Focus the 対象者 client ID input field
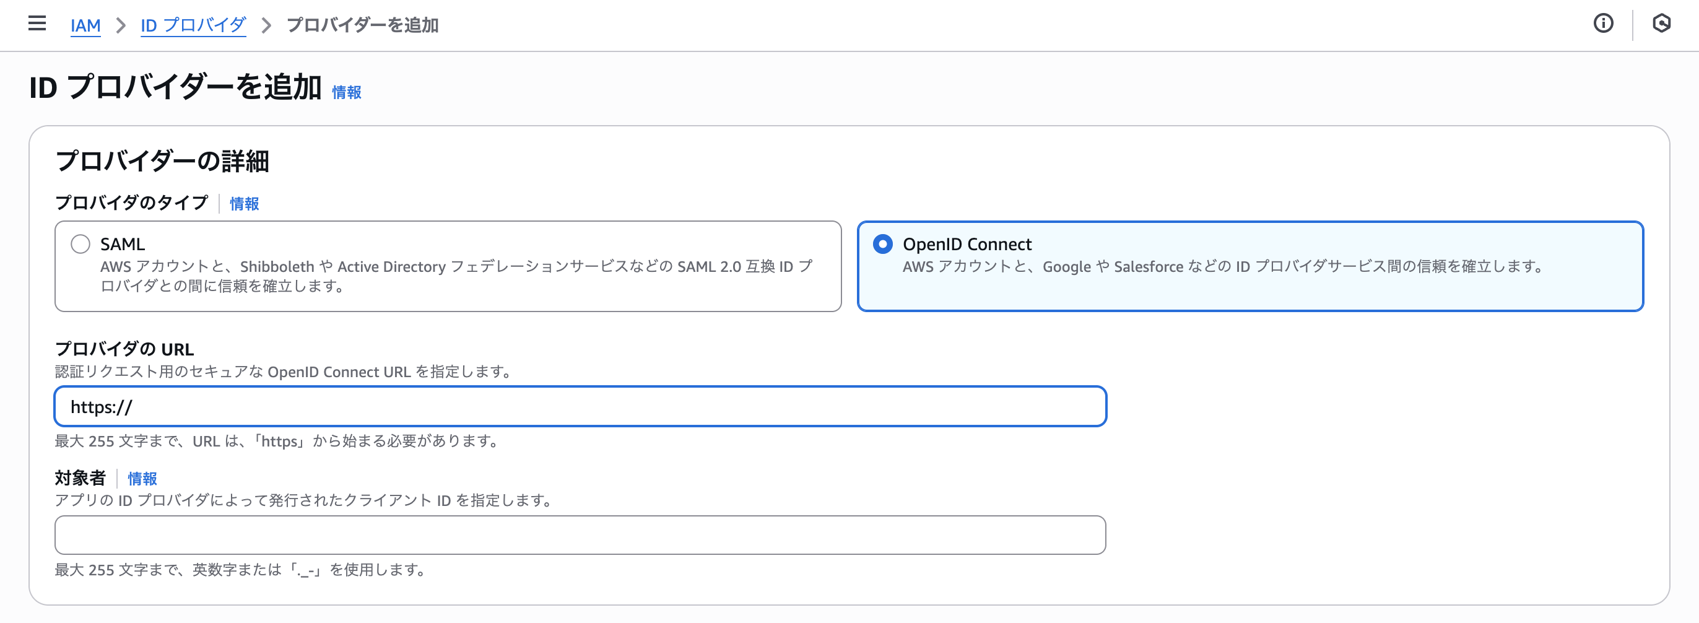The height and width of the screenshot is (623, 1699). pos(580,535)
